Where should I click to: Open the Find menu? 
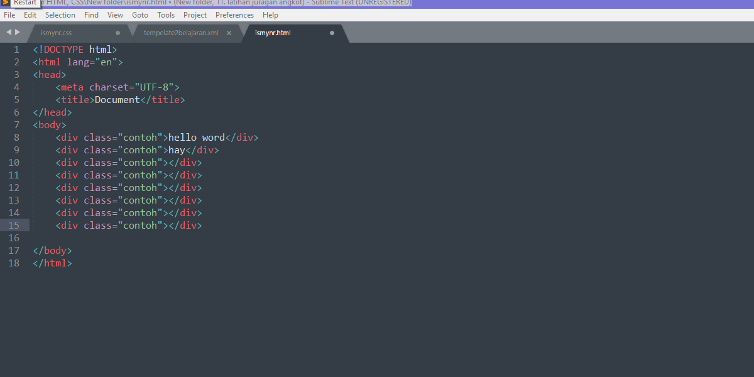[x=91, y=14]
